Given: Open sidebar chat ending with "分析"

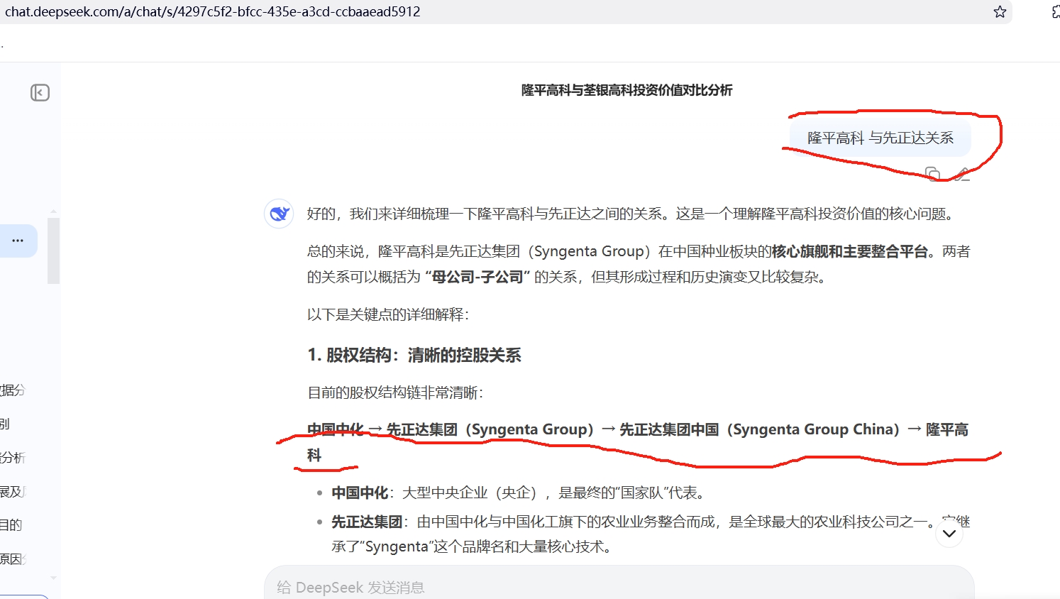Looking at the screenshot, I should 13,458.
